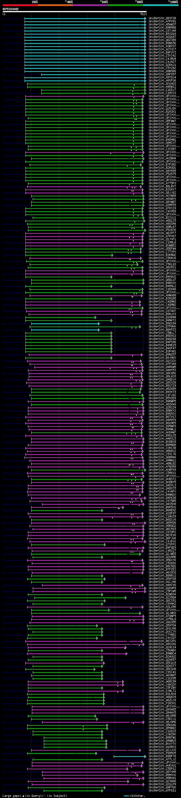Viewport: 181px width, 798px height.
Task: Open the UniRef100_A9NSR6 entry
Action: coord(162,71)
